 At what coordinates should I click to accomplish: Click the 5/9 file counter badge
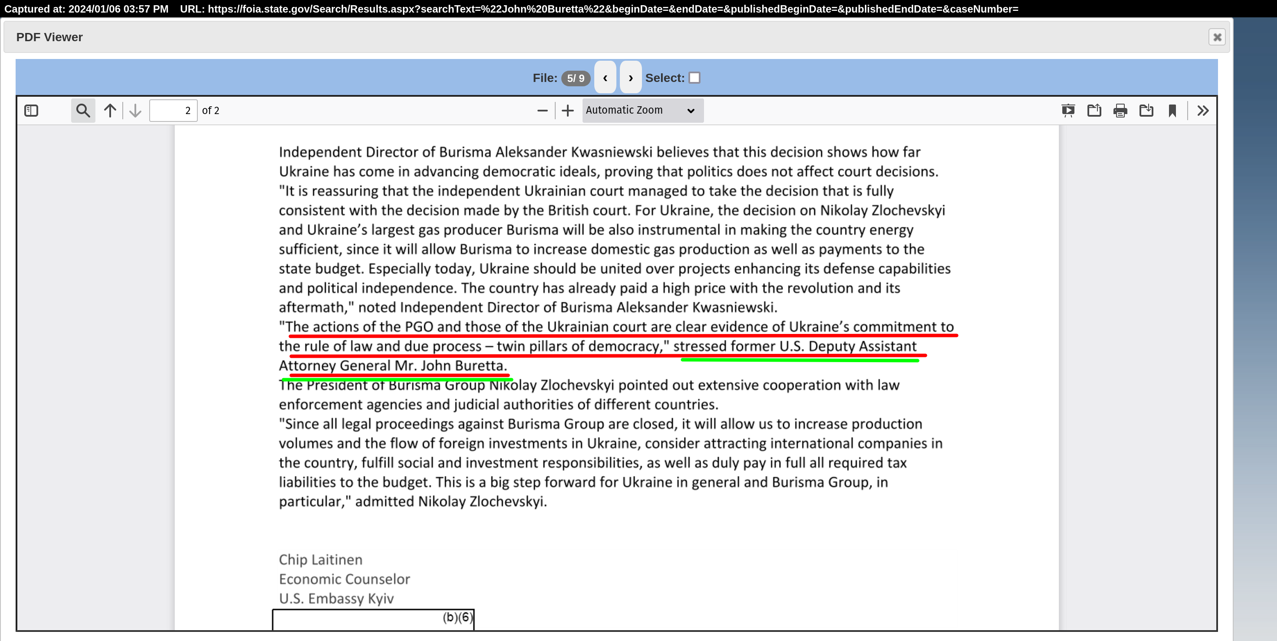576,78
